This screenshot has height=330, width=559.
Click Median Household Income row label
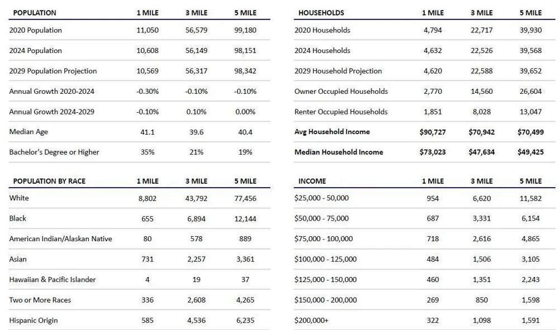(339, 152)
